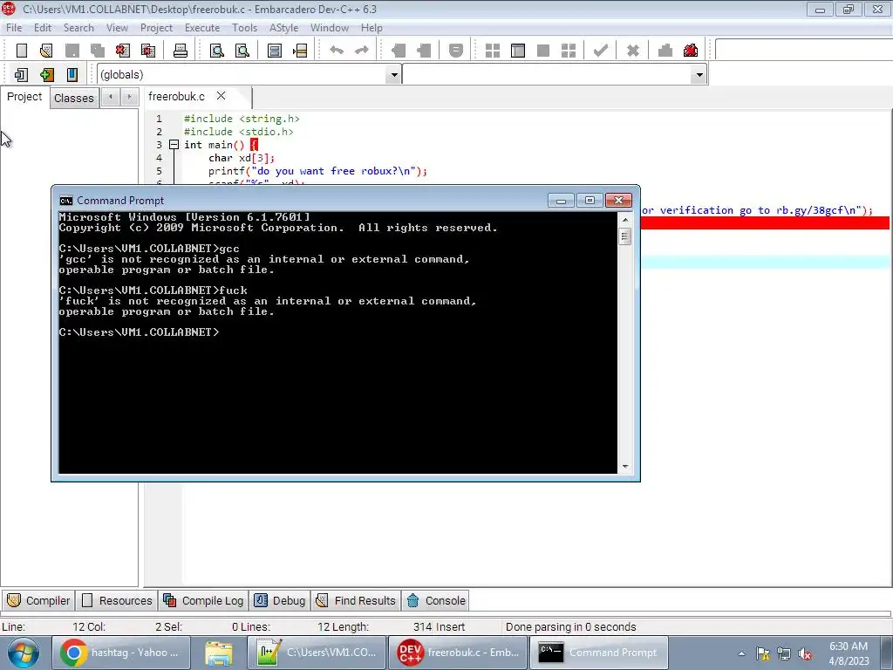This screenshot has height=670, width=893.
Task: Click the Print toolbar icon
Action: pyautogui.click(x=181, y=51)
